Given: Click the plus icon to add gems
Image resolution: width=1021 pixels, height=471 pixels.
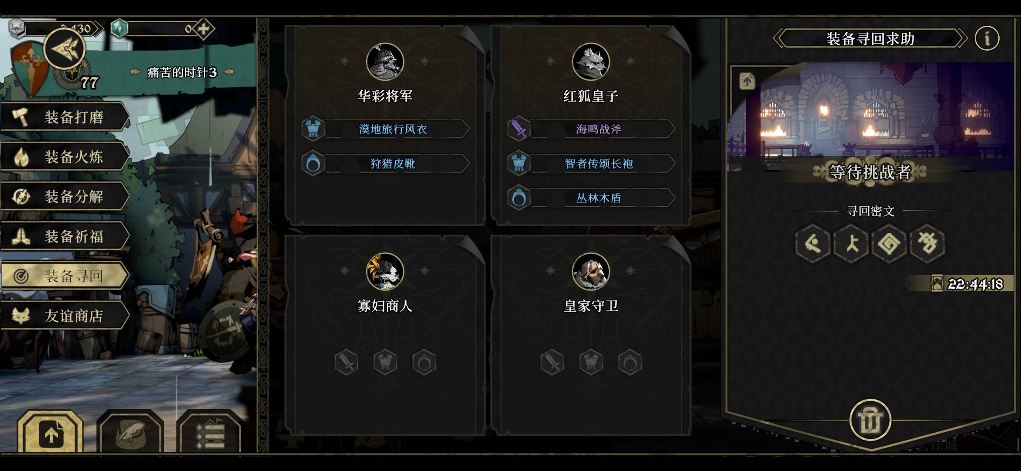Looking at the screenshot, I should coord(204,29).
